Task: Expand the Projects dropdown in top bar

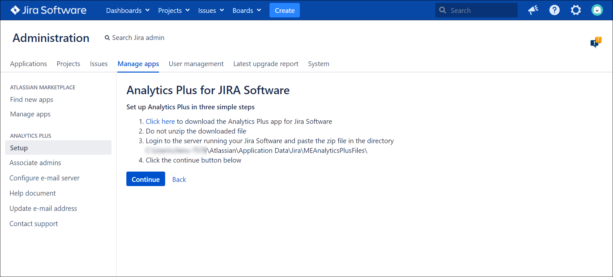Action: tap(174, 11)
